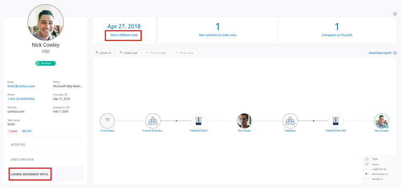Click the CISO title text
The height and width of the screenshot is (188, 401).
[x=45, y=51]
